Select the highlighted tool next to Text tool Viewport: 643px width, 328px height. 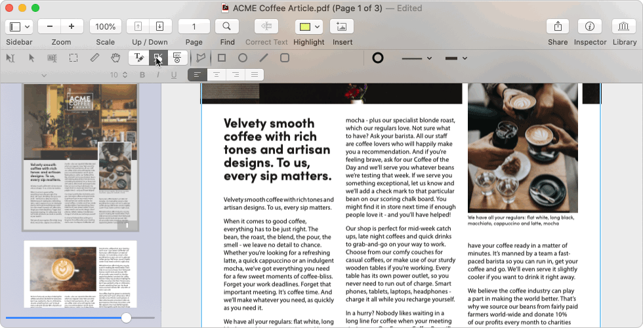click(x=158, y=58)
